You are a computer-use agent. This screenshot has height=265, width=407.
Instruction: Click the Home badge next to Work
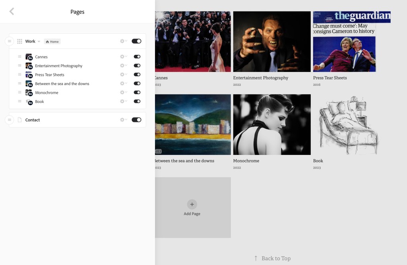click(52, 42)
